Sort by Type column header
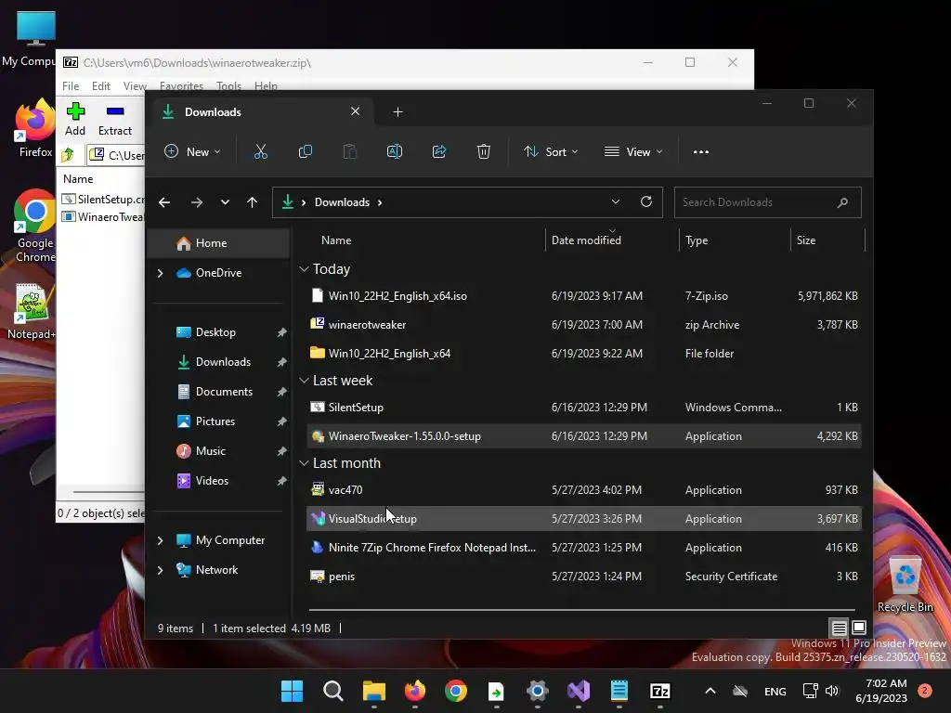This screenshot has height=713, width=951. pos(735,240)
